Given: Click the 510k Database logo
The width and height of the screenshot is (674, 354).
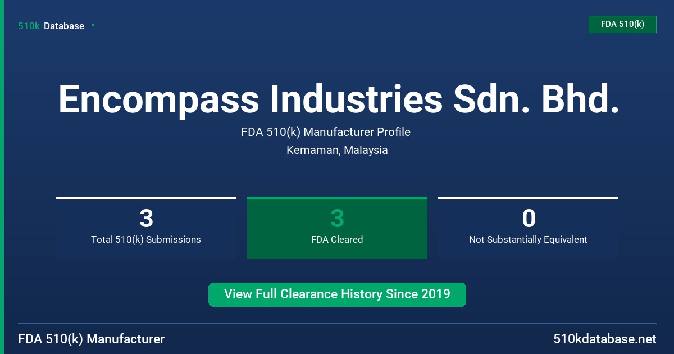Looking at the screenshot, I should click(x=51, y=26).
